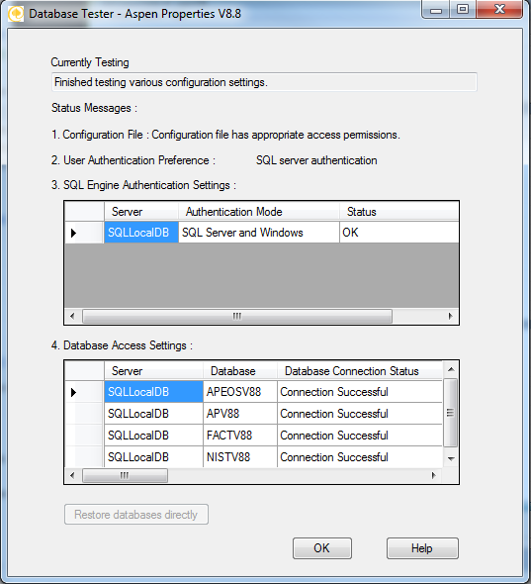Click the Aspen Properties title bar icon
The image size is (531, 584).
15,14
